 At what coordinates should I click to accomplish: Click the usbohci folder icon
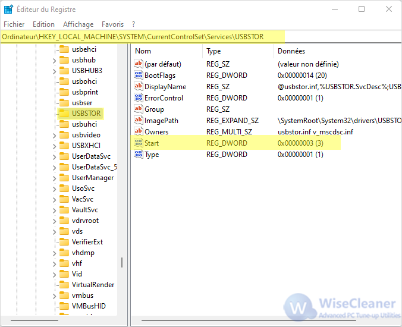click(64, 81)
